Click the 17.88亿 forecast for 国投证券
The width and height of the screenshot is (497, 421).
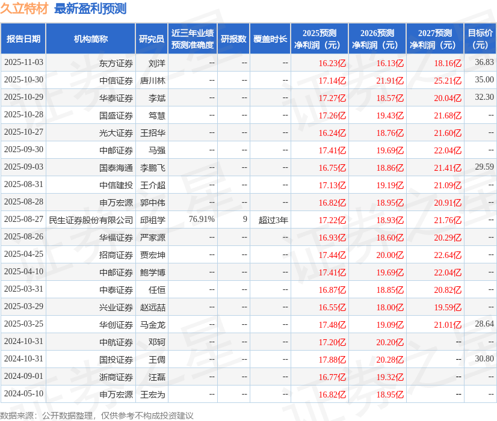pos(333,359)
